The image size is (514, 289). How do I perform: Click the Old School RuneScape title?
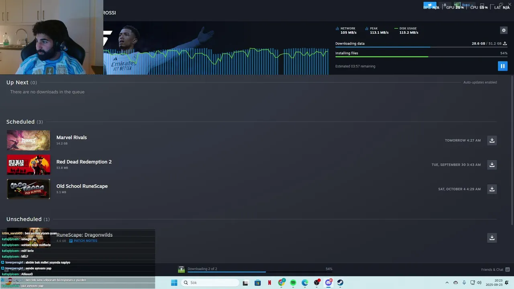(x=82, y=186)
